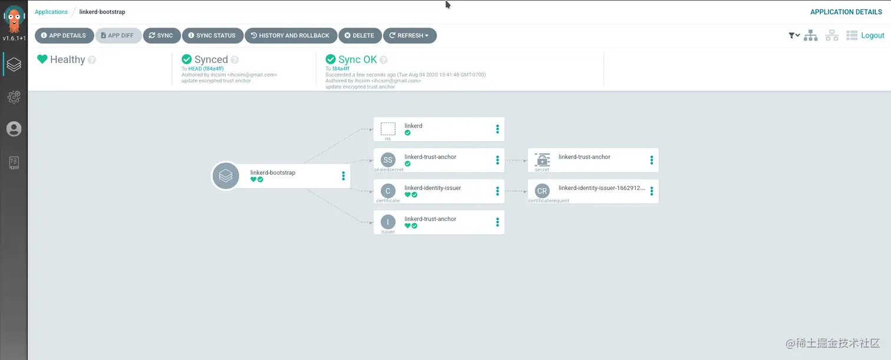Open the User Info icon in sidebar

pyautogui.click(x=14, y=129)
